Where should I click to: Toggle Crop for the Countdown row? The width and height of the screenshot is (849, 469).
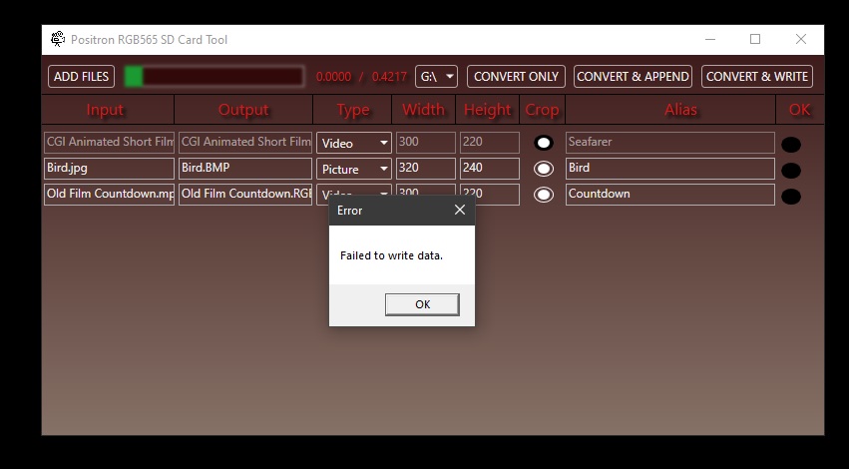pyautogui.click(x=544, y=195)
